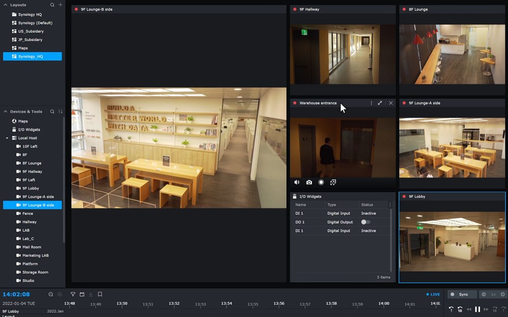This screenshot has width=508, height=317.
Task: Increase playback speed with plus button
Action: [x=502, y=294]
